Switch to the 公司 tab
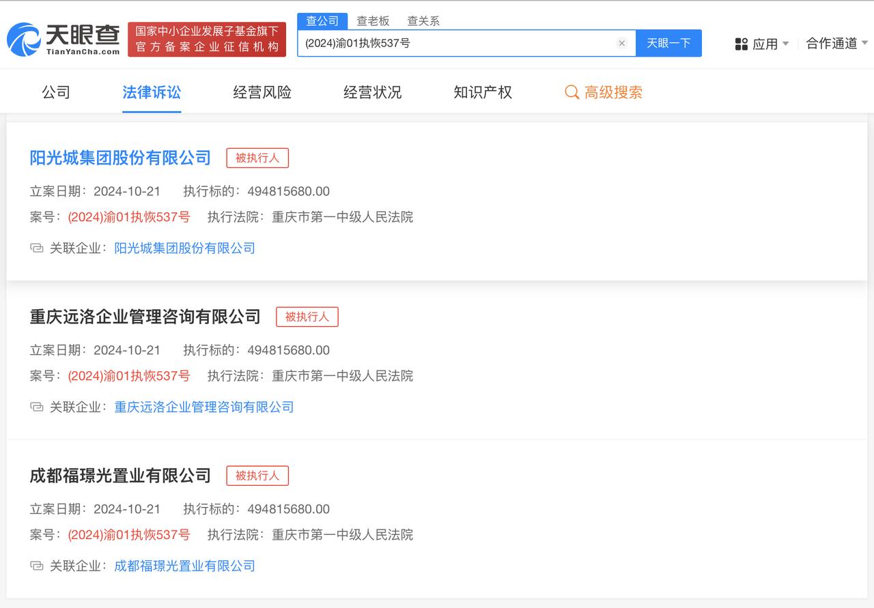Image resolution: width=874 pixels, height=608 pixels. click(x=56, y=92)
